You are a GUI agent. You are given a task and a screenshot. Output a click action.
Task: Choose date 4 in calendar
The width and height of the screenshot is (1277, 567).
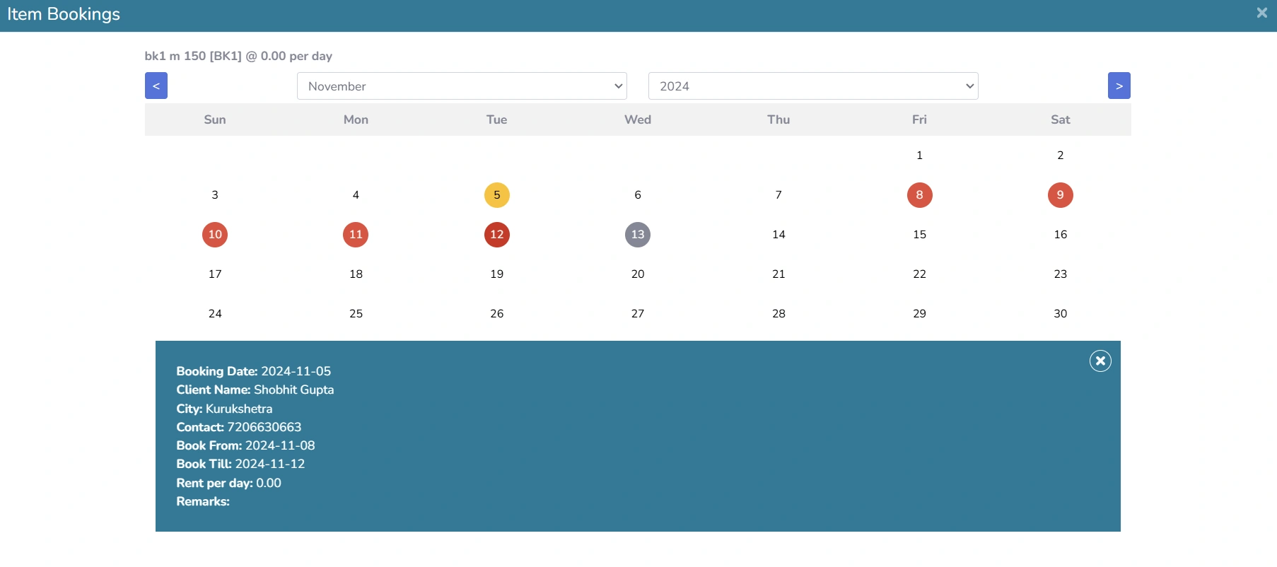pyautogui.click(x=356, y=195)
